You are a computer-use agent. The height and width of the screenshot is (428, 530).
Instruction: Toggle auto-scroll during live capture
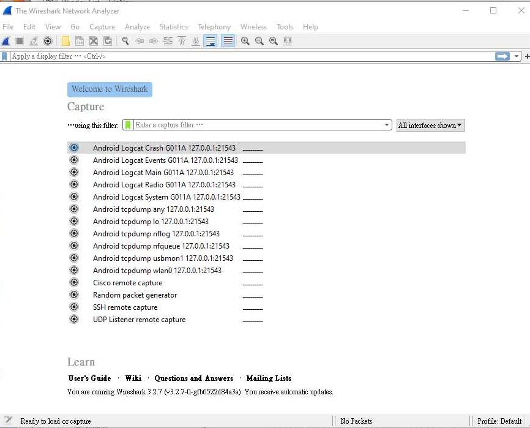pyautogui.click(x=211, y=41)
